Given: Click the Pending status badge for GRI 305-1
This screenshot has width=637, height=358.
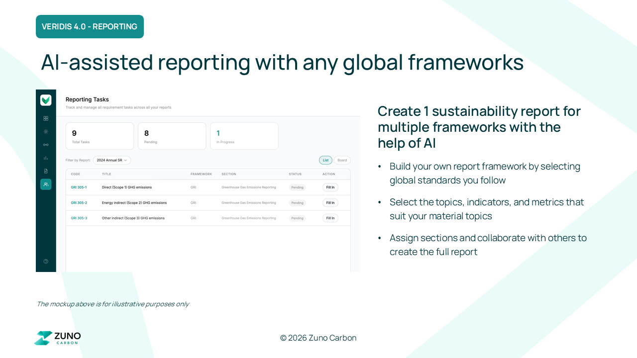Looking at the screenshot, I should coord(297,187).
